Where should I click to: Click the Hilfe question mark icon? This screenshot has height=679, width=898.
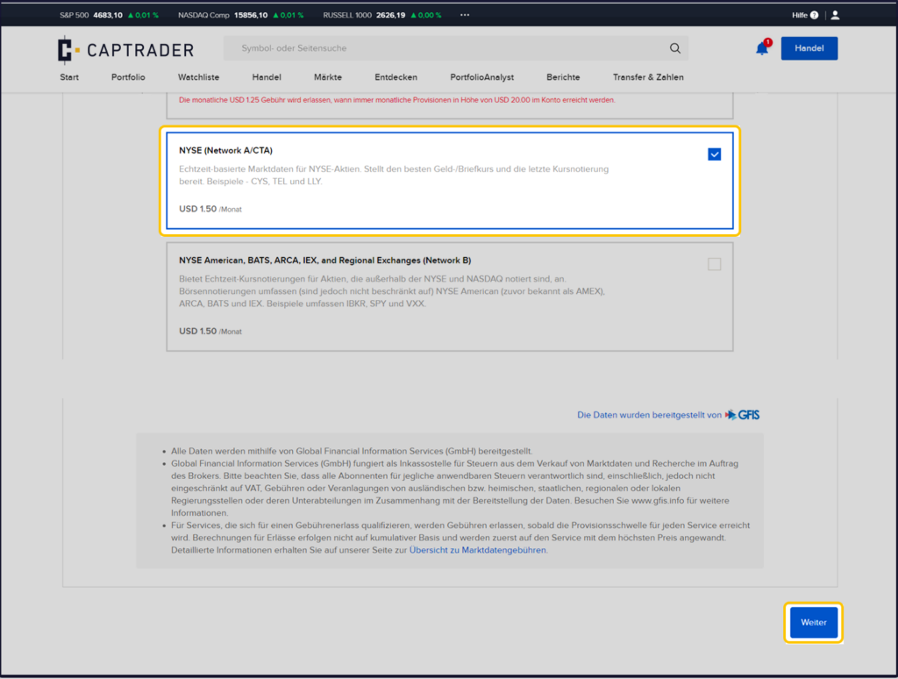coord(815,16)
